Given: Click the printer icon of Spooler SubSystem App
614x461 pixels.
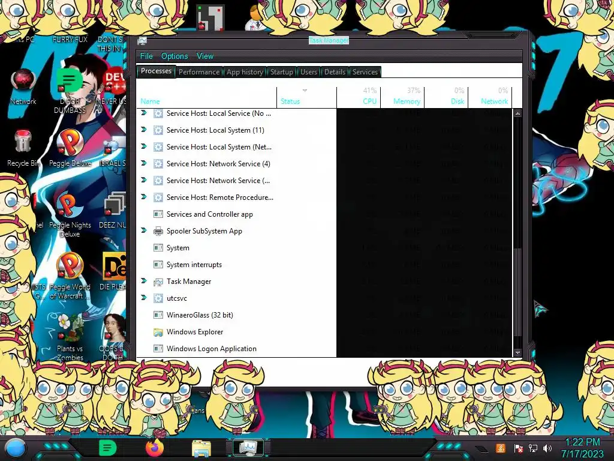Looking at the screenshot, I should pyautogui.click(x=158, y=231).
